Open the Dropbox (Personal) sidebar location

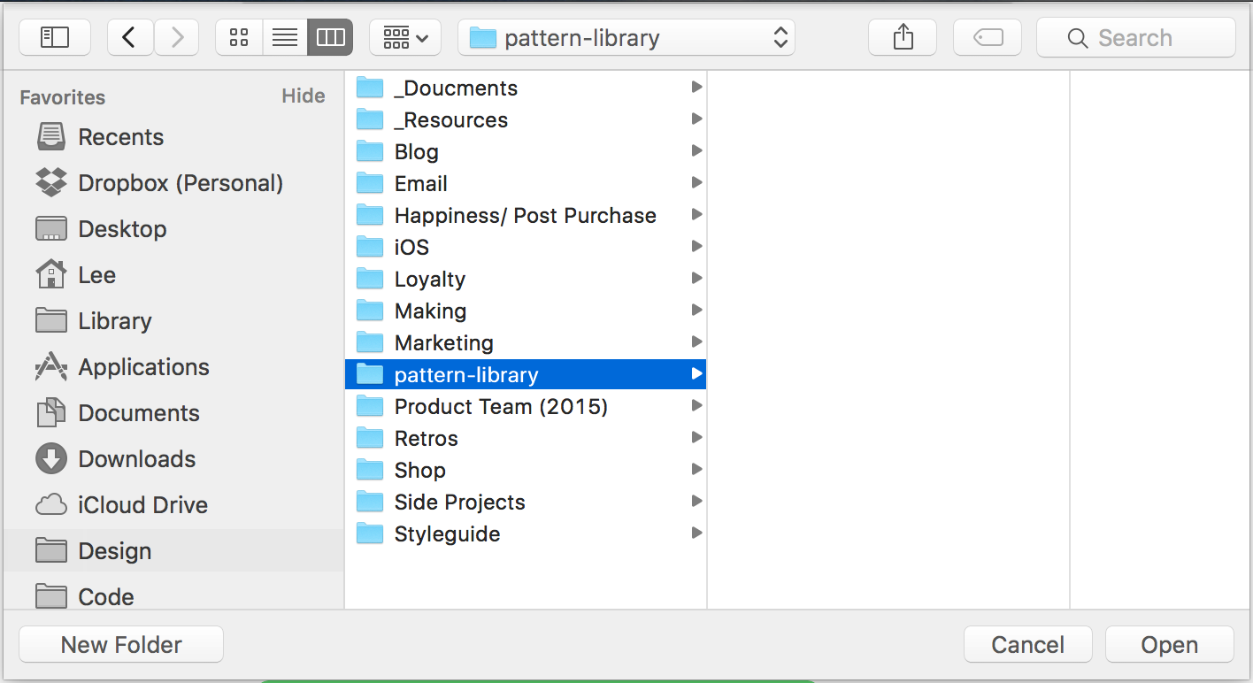coord(182,183)
